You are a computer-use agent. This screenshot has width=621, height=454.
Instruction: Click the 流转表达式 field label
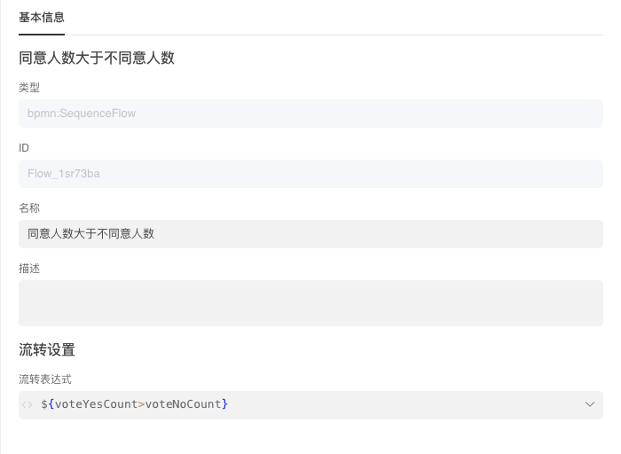[x=45, y=380]
